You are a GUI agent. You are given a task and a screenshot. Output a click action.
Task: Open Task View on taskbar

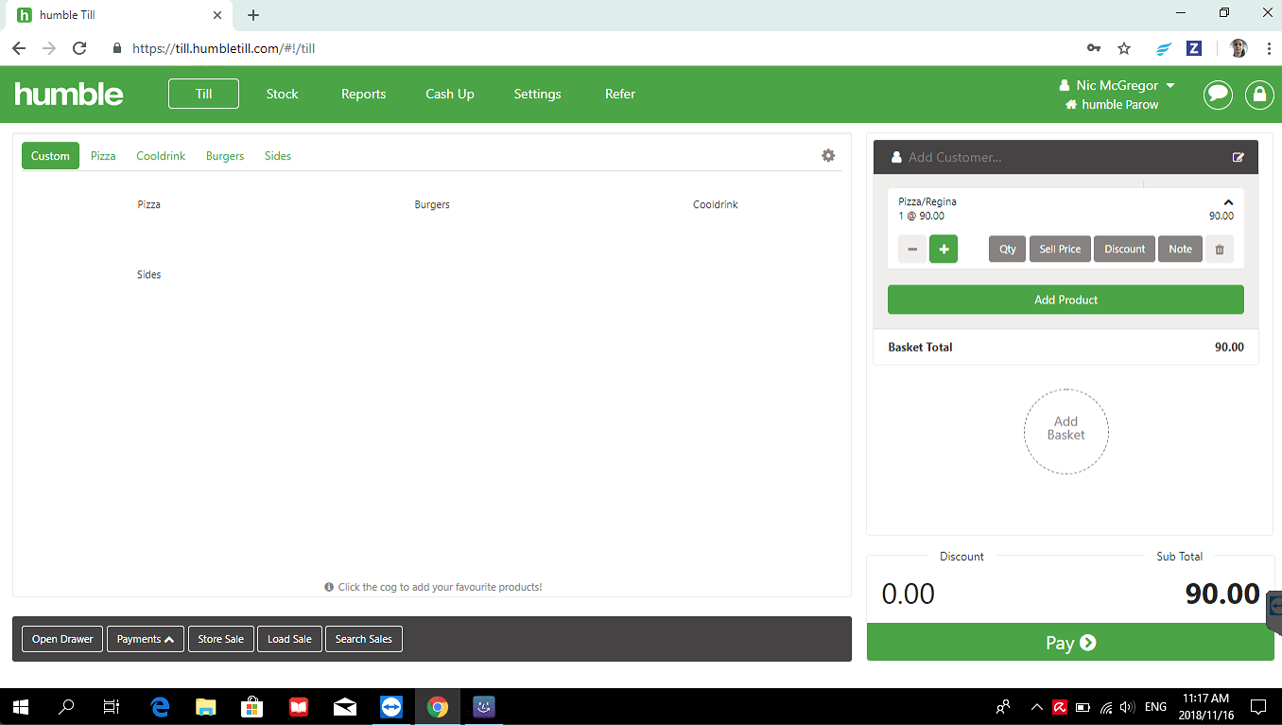112,706
